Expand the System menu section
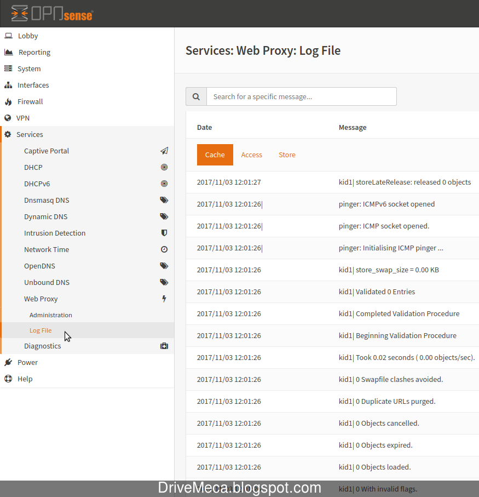Image resolution: width=479 pixels, height=497 pixels. click(30, 68)
